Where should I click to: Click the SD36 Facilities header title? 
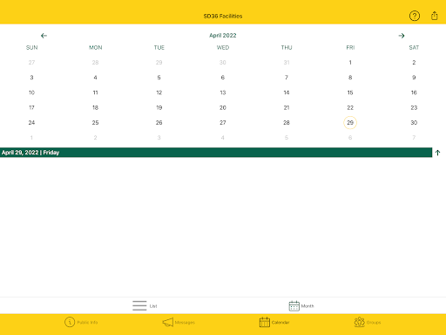[223, 16]
